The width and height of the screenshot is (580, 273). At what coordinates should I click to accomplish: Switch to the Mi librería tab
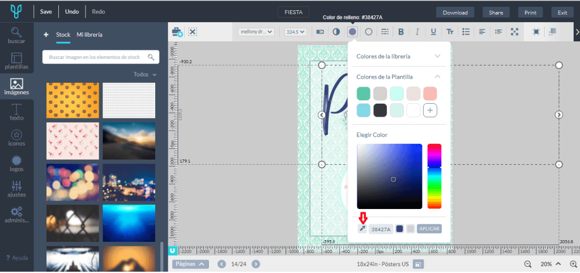click(89, 35)
